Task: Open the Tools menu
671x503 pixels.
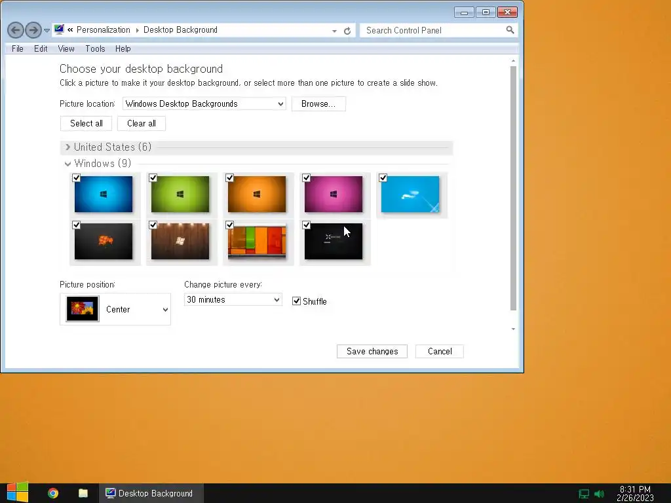Action: (x=95, y=48)
